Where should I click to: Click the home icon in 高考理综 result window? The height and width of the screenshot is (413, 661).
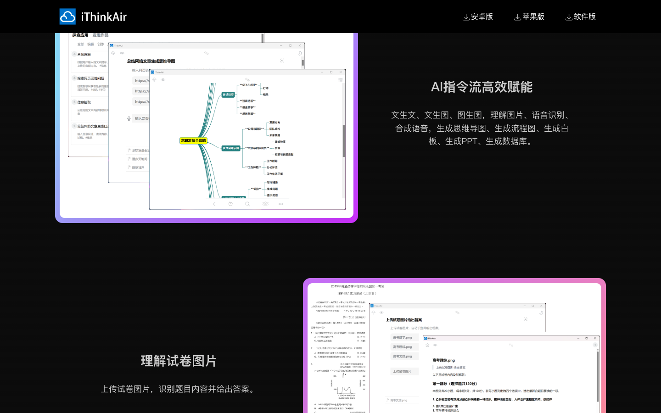click(427, 345)
